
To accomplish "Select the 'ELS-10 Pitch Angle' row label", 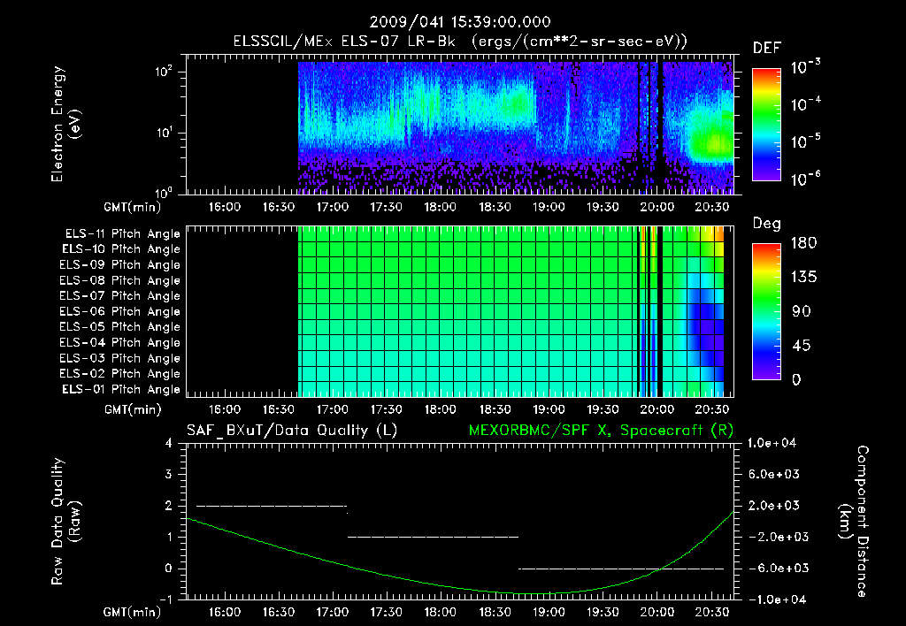I will (121, 249).
